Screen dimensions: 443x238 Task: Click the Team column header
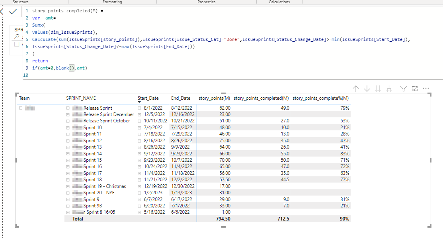24,98
